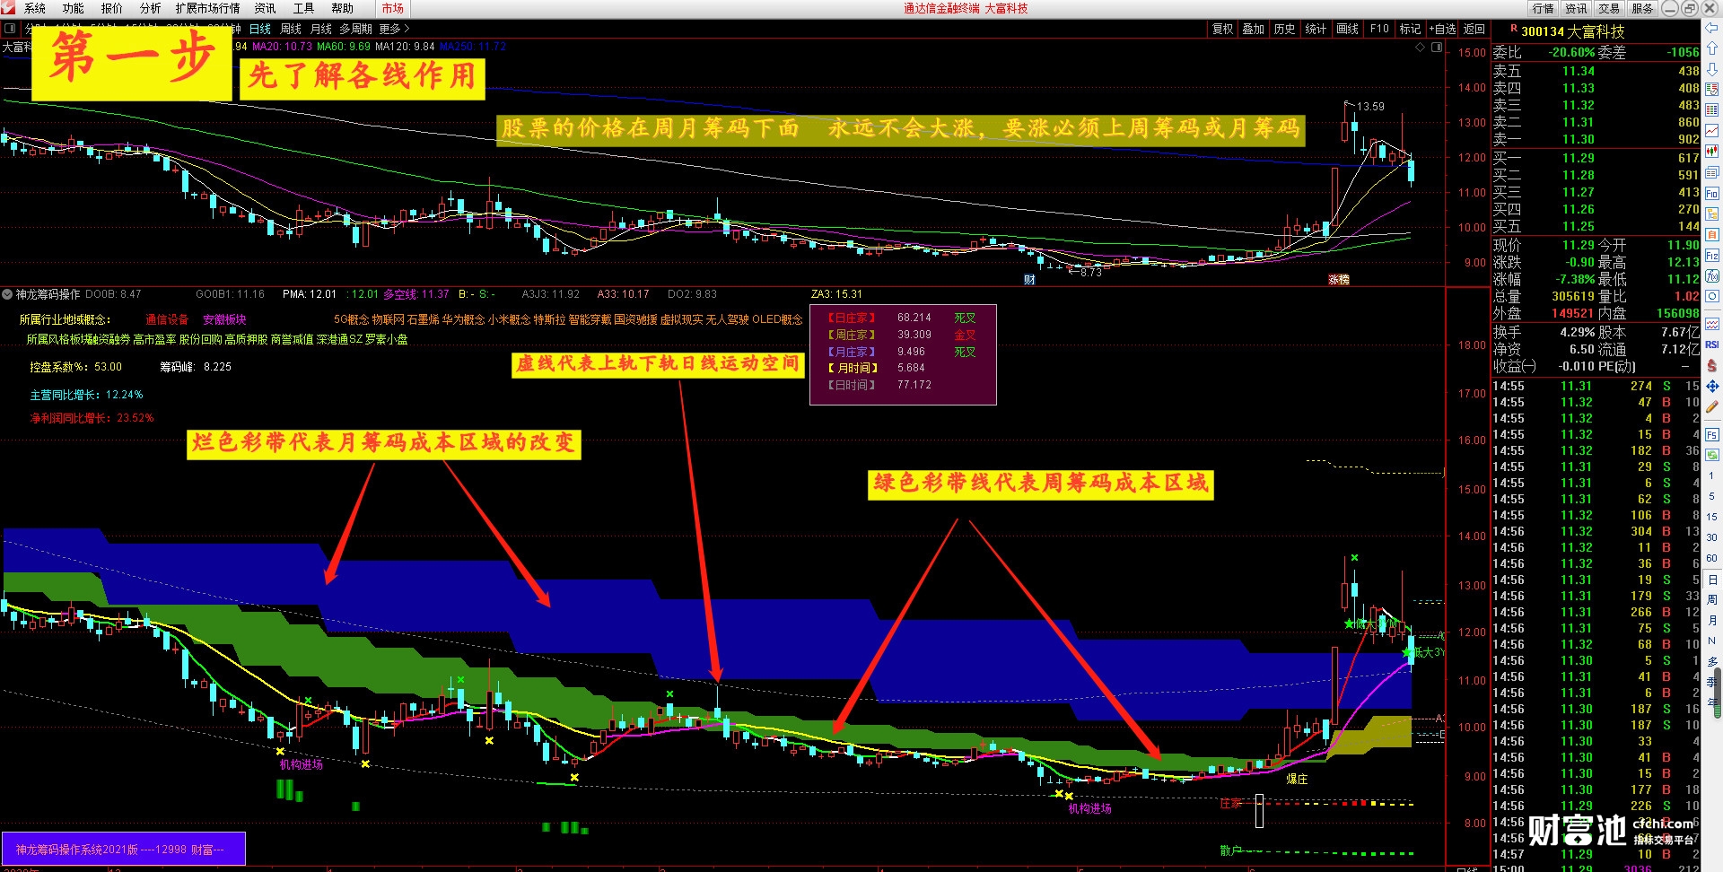The image size is (1723, 872).
Task: Open the 复权 adjustment options
Action: [x=1222, y=29]
